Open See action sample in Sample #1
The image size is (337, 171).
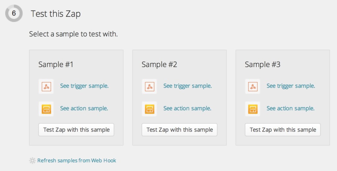click(84, 108)
